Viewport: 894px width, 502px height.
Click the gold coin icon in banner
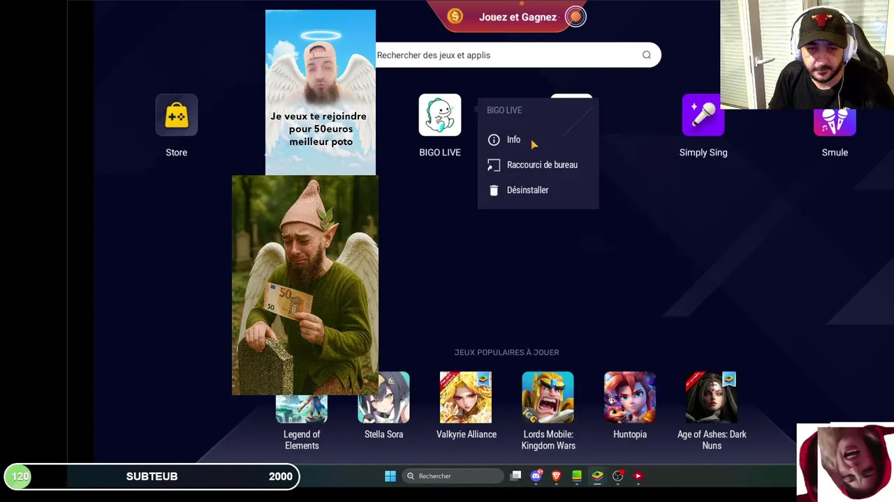pos(455,16)
